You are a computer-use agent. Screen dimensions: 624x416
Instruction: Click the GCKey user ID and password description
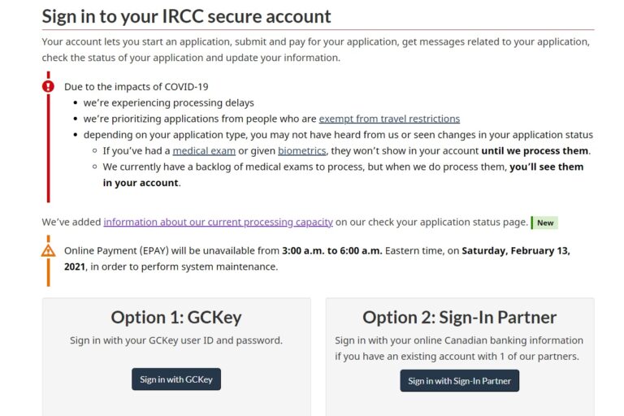[176, 340]
